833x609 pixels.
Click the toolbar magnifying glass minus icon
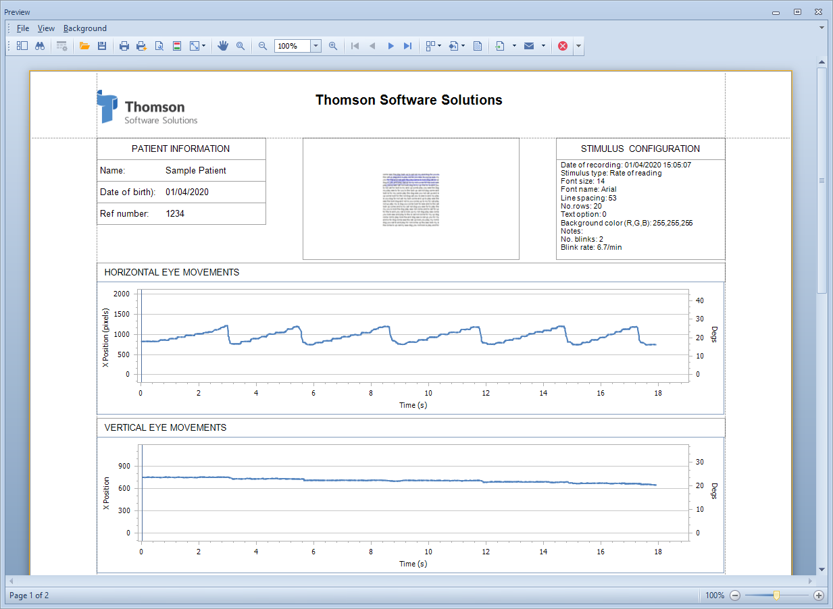(x=263, y=46)
